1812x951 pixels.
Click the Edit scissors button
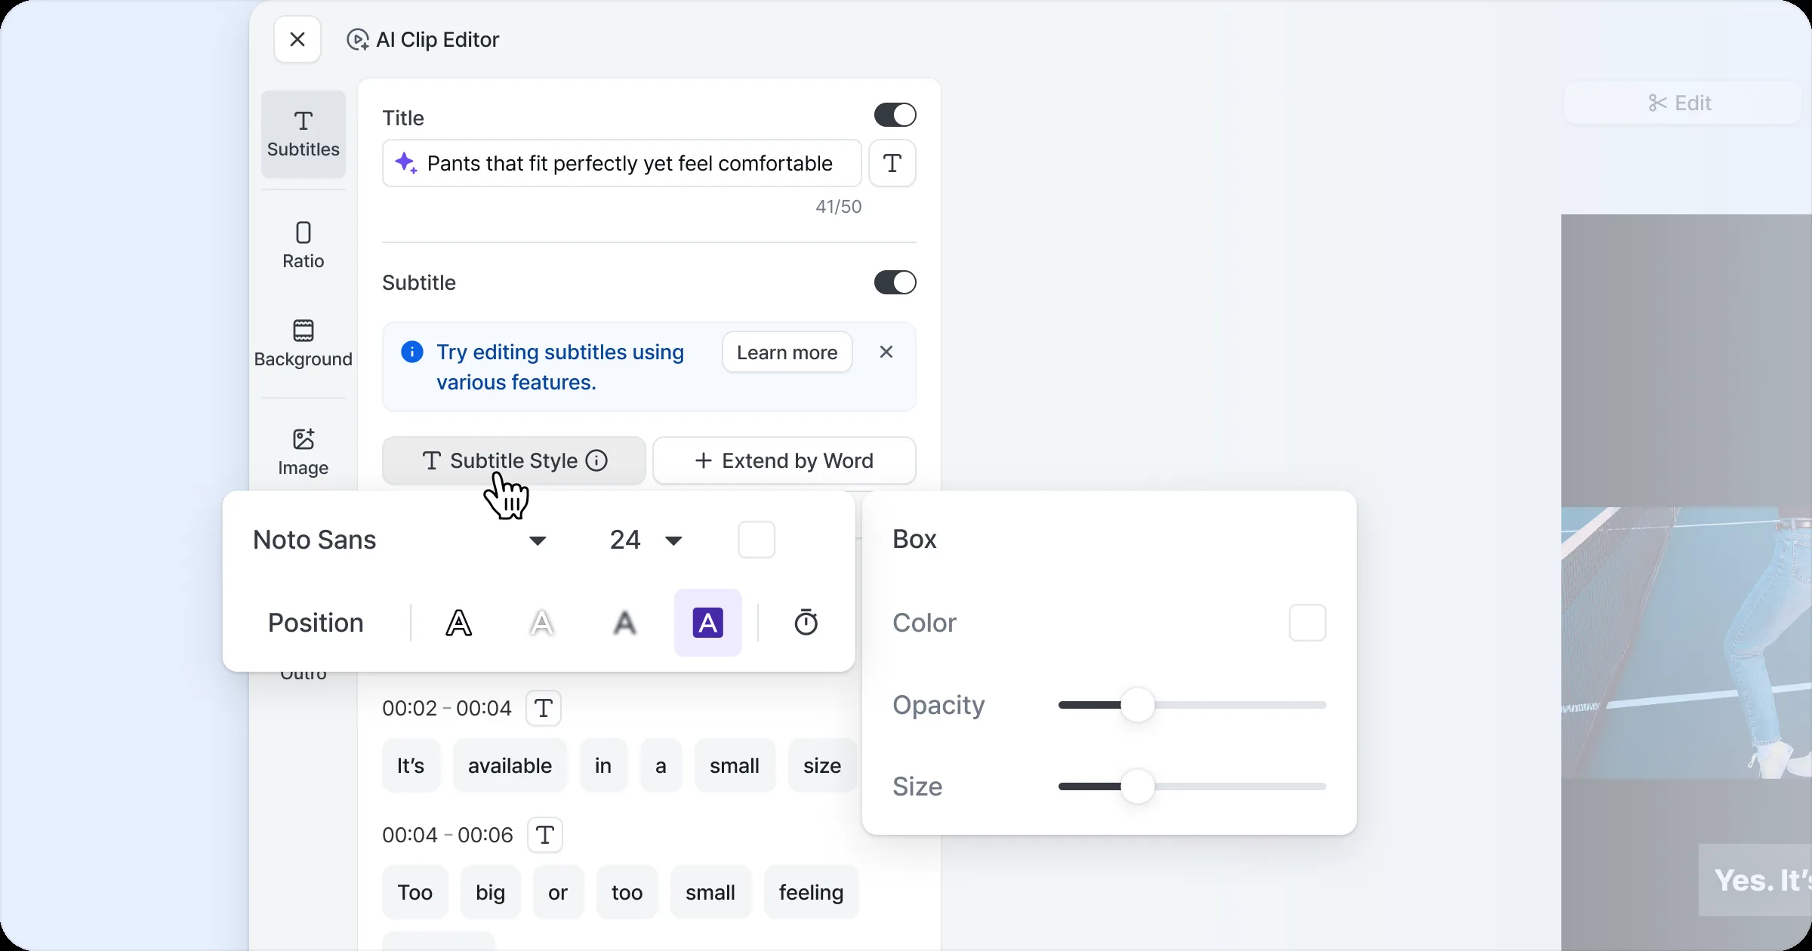coord(1682,103)
